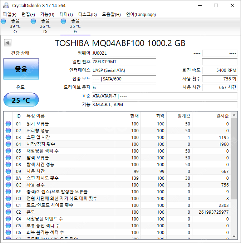Viewport: 241px width, 243px height.
Task: Click the transfer mode field SATA/600
Action: 124,79
